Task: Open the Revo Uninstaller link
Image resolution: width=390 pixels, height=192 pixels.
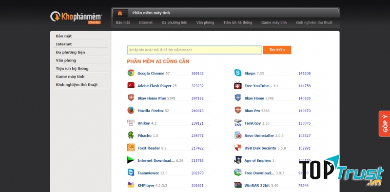Action: click(x=259, y=135)
